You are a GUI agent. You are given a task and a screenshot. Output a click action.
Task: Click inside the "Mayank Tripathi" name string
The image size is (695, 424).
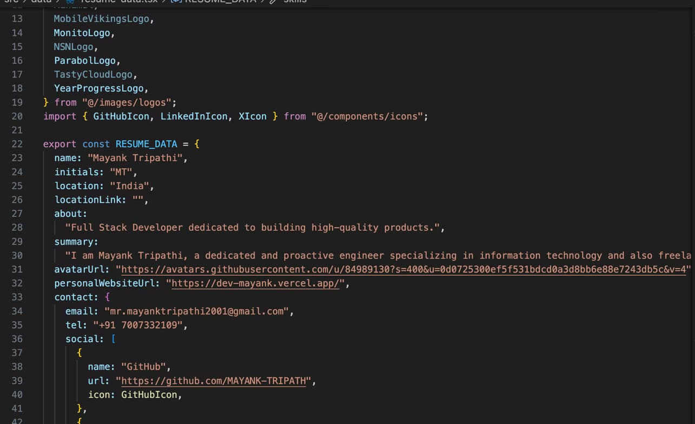pos(137,158)
